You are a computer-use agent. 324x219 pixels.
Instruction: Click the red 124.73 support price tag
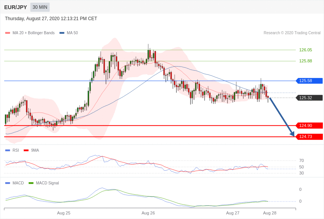click(310, 136)
